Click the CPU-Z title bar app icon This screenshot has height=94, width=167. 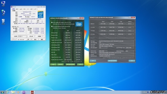11,7
